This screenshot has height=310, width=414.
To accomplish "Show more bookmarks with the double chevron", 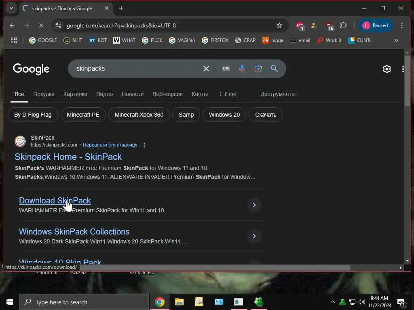I will [x=396, y=40].
